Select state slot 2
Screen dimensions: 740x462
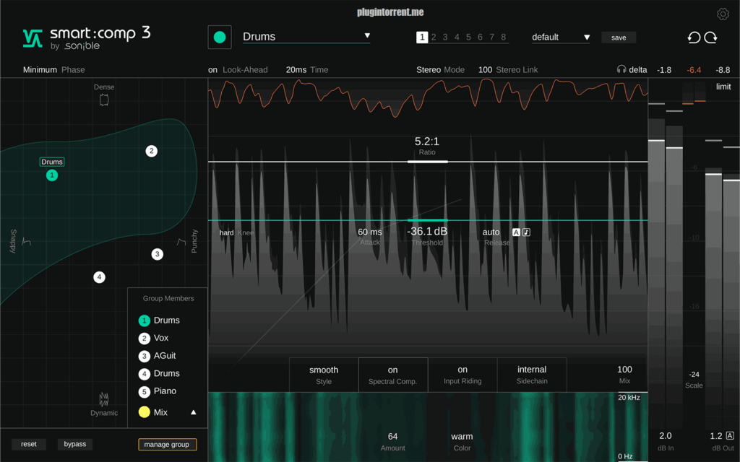(x=434, y=38)
